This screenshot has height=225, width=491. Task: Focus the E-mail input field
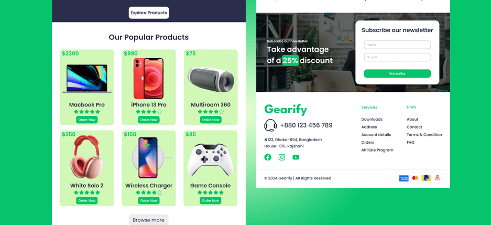click(397, 57)
